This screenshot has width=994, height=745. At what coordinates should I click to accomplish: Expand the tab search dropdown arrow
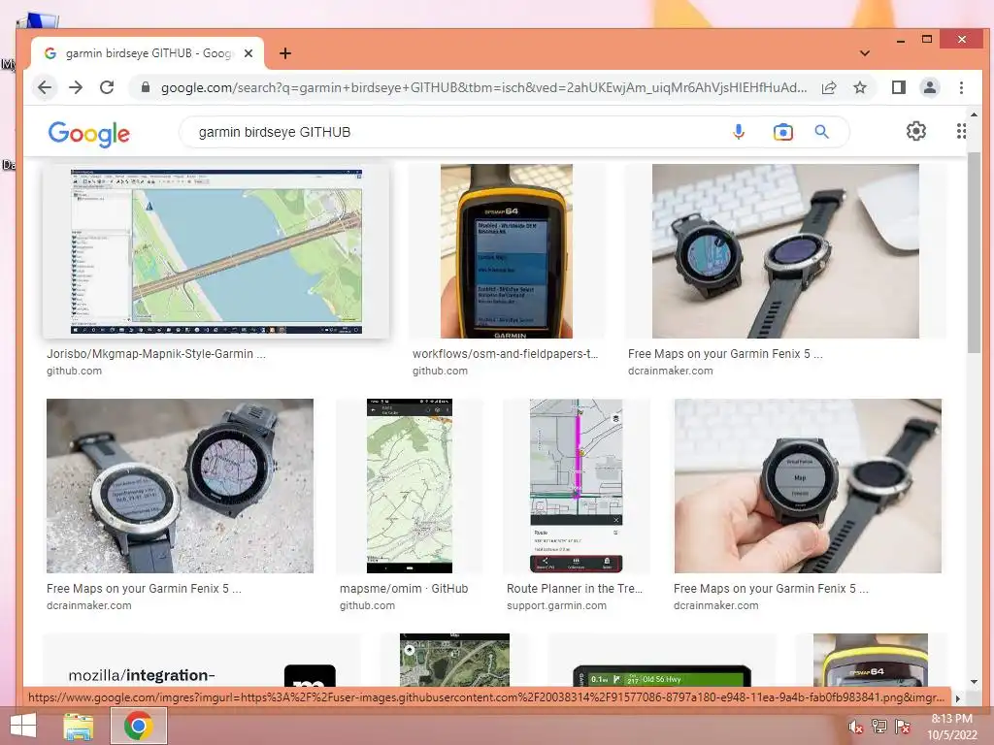pyautogui.click(x=864, y=53)
